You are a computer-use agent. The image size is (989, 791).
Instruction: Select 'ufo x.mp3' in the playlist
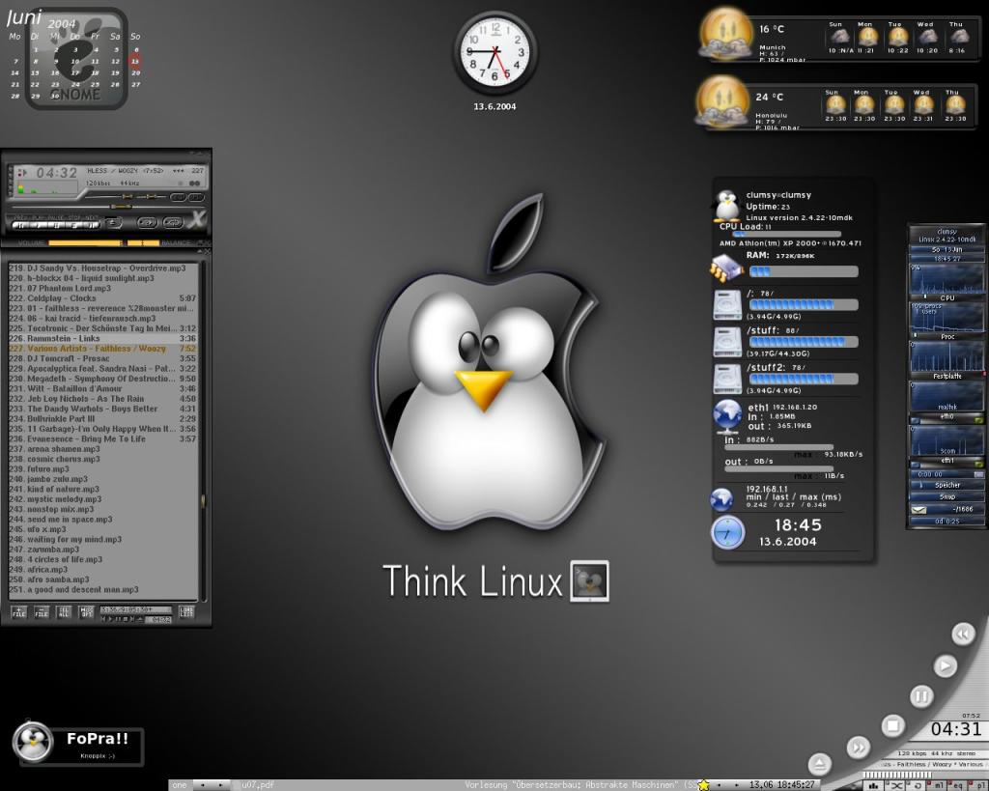click(102, 529)
